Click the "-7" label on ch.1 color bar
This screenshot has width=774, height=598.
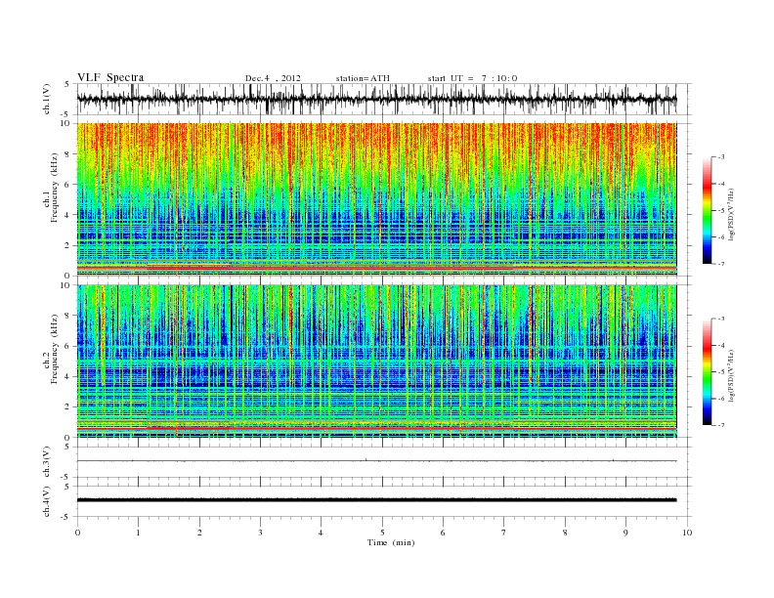[721, 264]
